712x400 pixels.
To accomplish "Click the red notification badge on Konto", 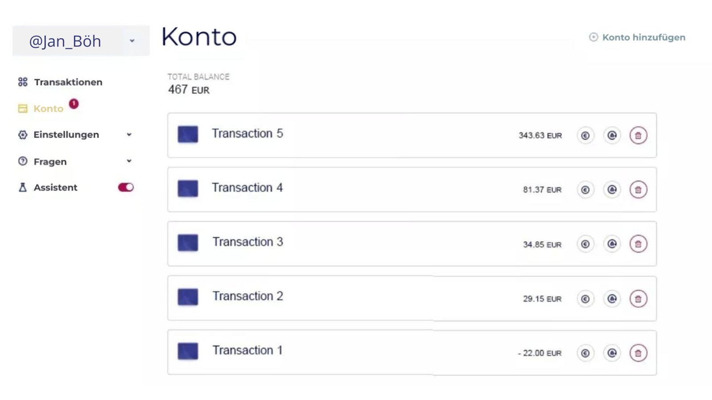I will pos(74,104).
